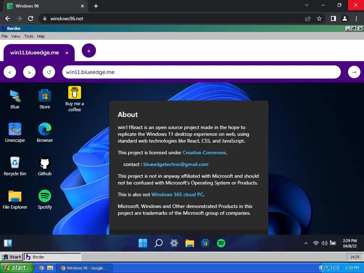The height and width of the screenshot is (273, 364).
Task: Open new Chrome tab
Action: pyautogui.click(x=96, y=6)
